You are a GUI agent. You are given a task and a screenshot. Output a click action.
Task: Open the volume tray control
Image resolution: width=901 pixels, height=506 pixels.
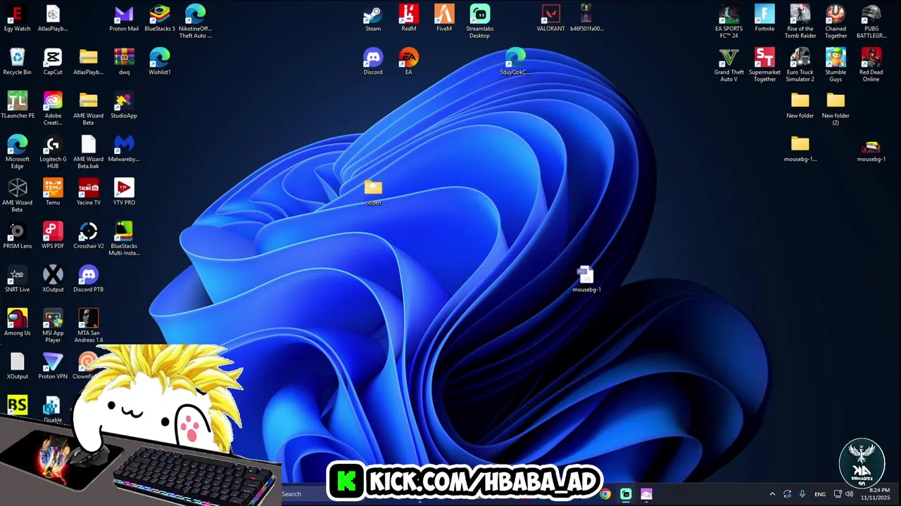pyautogui.click(x=850, y=494)
